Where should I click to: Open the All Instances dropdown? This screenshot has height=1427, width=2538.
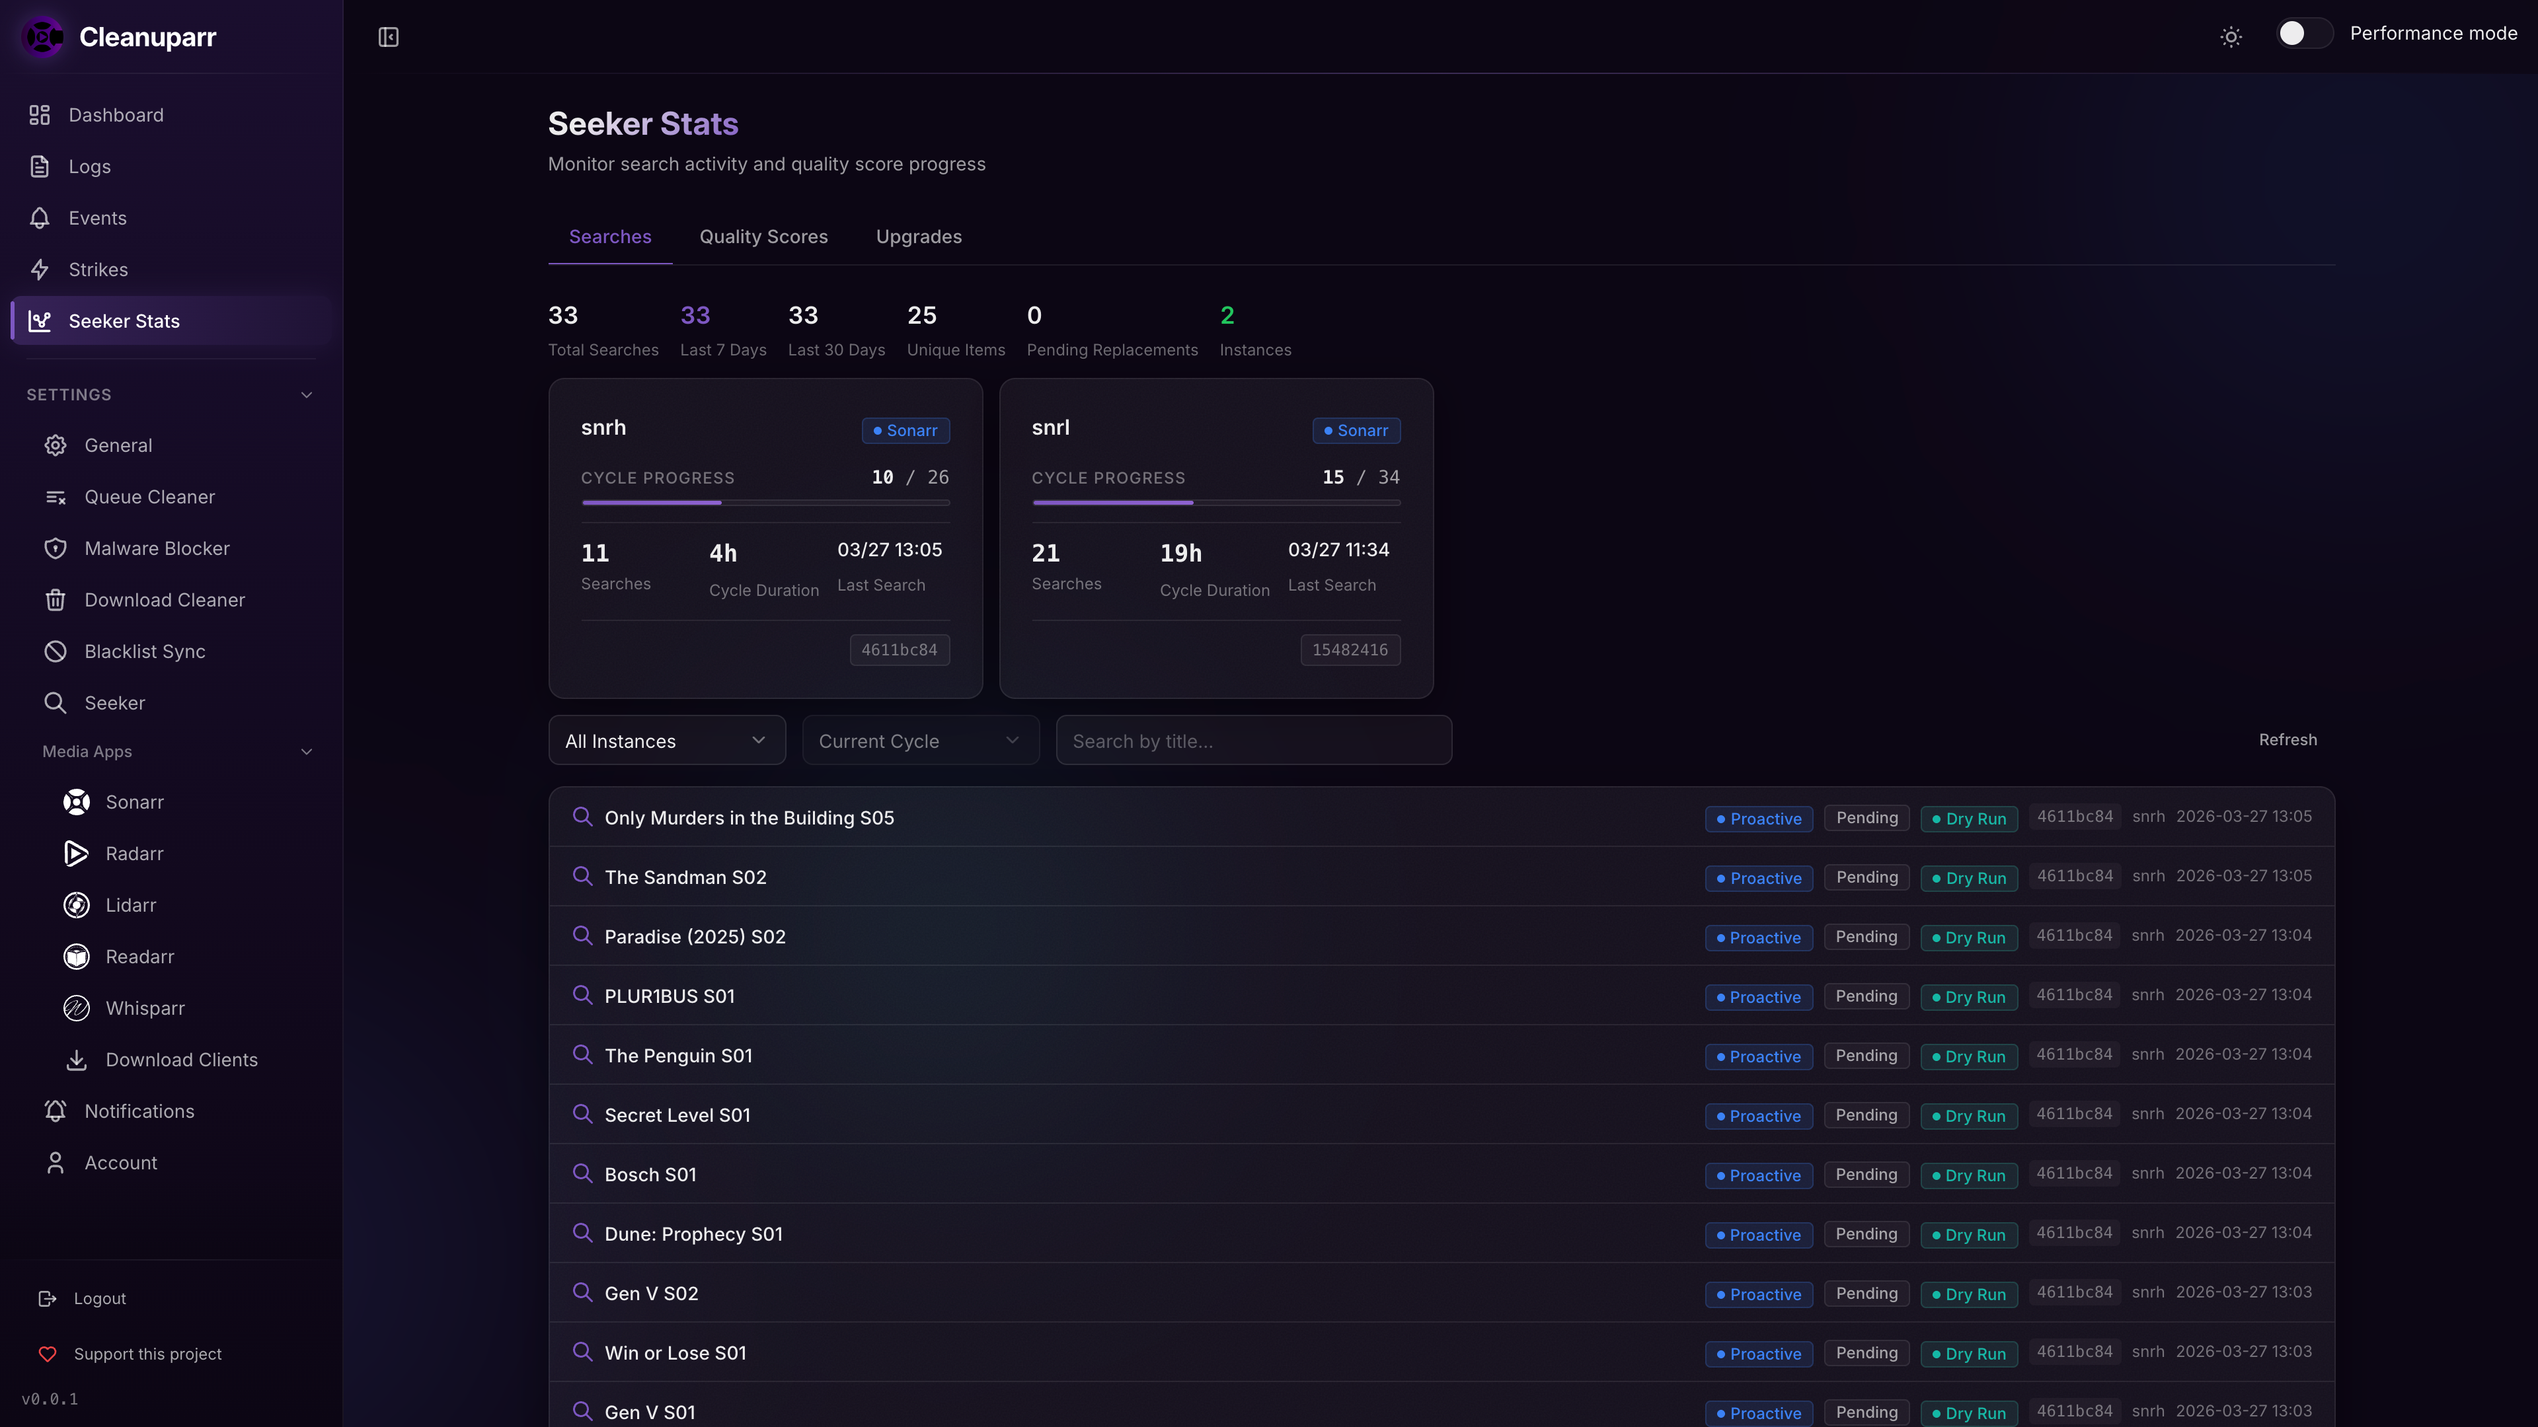667,741
